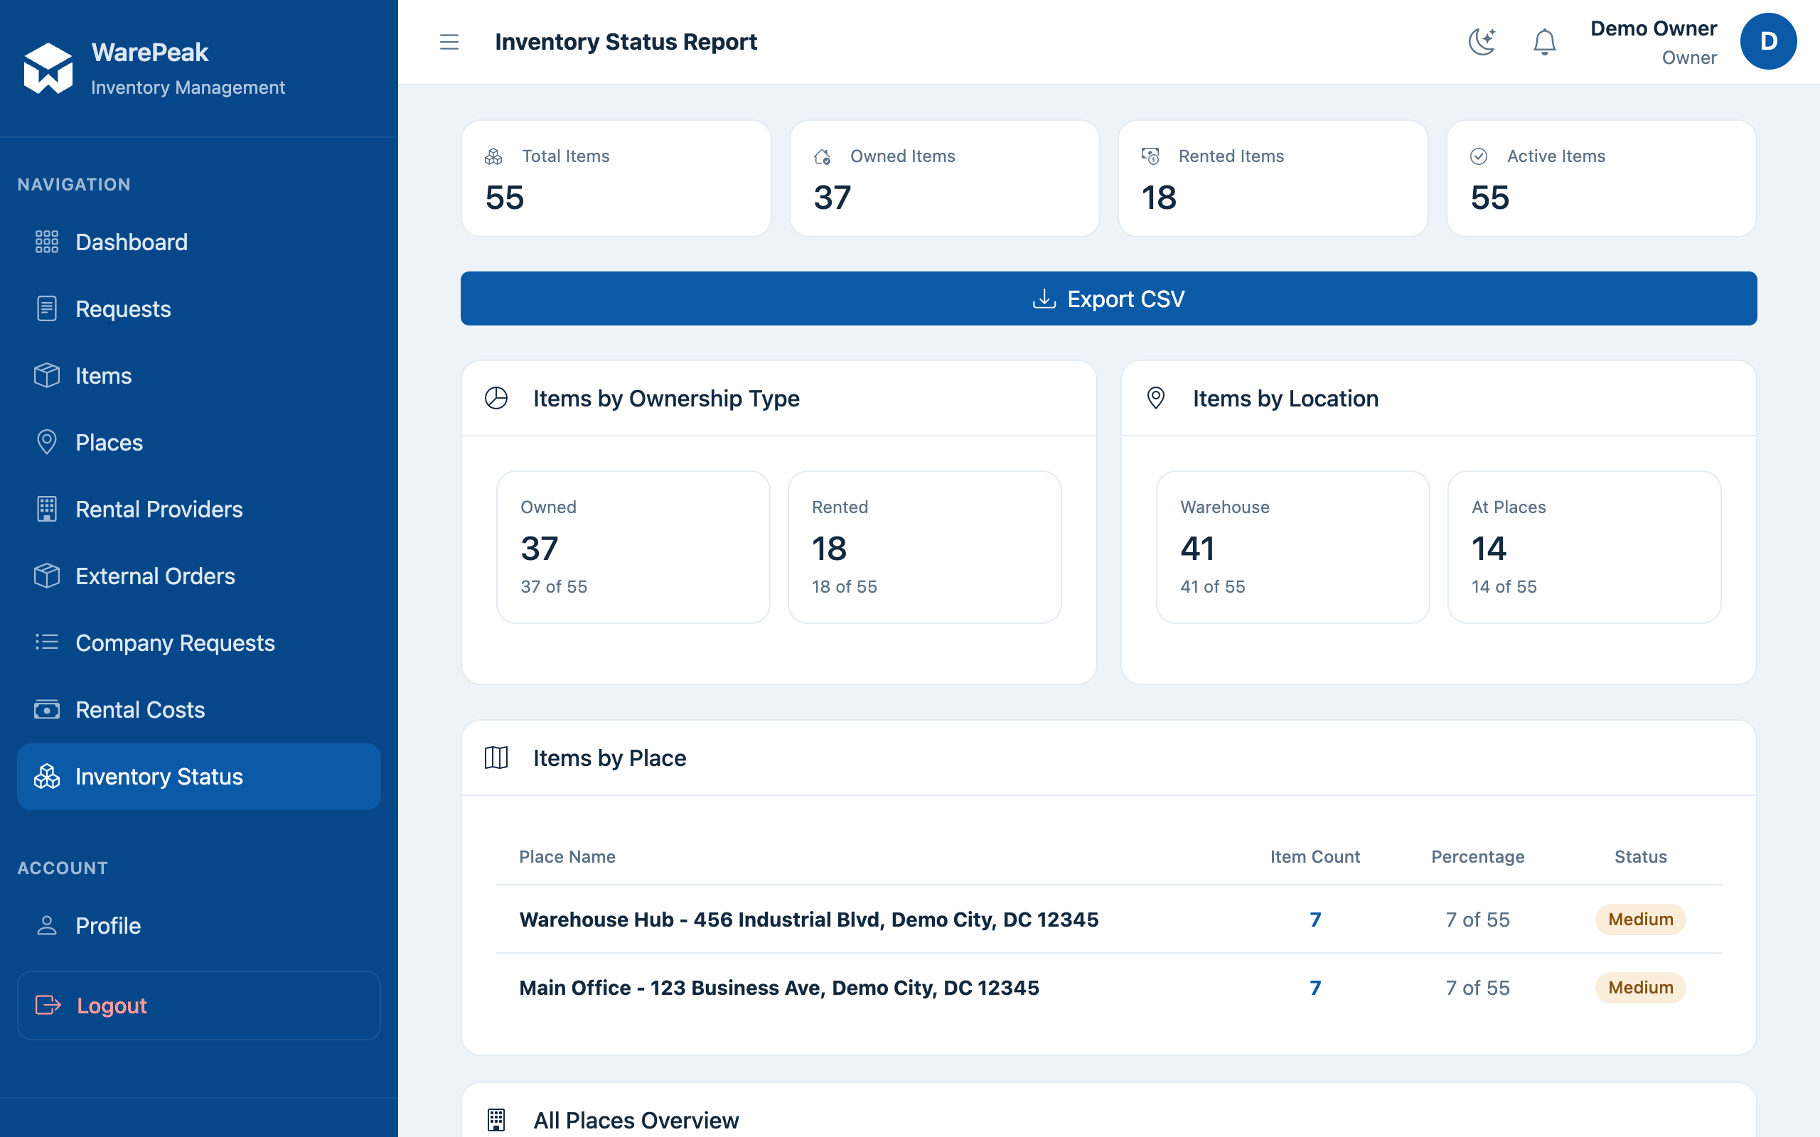The image size is (1820, 1137).
Task: Click the WarePeak logo icon
Action: 48,68
